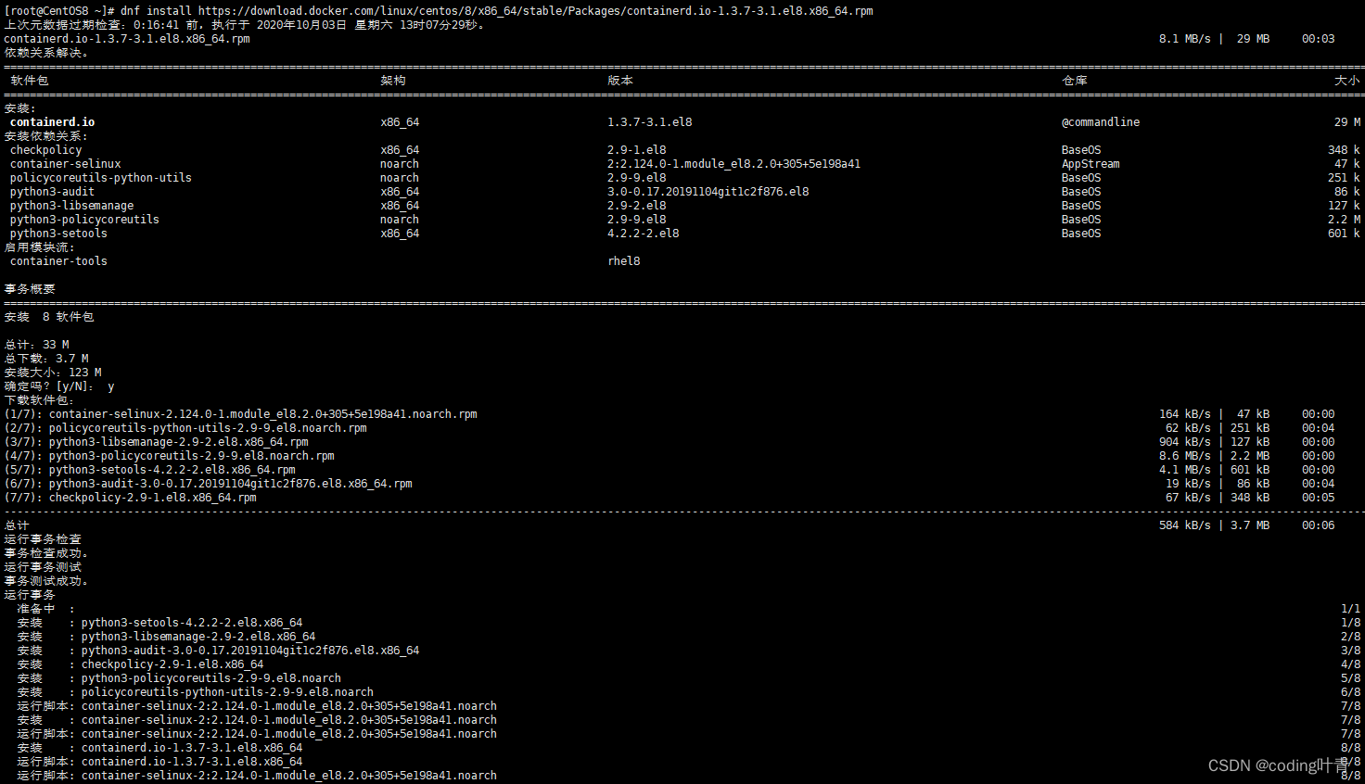Select the metadata expiration check line dated 2020年10月03日

pyautogui.click(x=245, y=25)
